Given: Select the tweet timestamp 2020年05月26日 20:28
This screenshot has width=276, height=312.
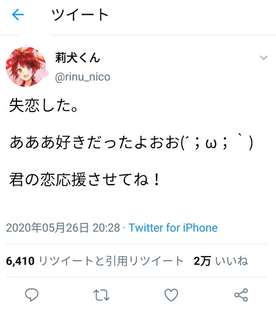Looking at the screenshot, I should coord(63,228).
